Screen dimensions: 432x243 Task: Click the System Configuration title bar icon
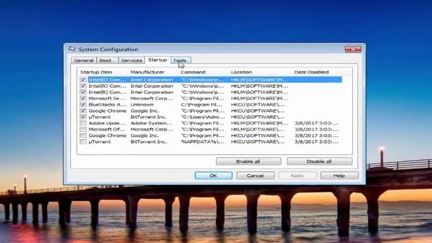(72, 49)
